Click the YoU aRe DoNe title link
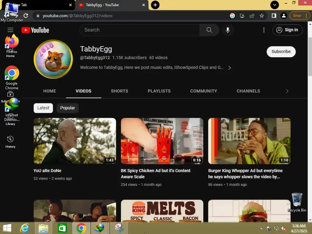Image resolution: width=312 pixels, height=234 pixels. [x=47, y=171]
